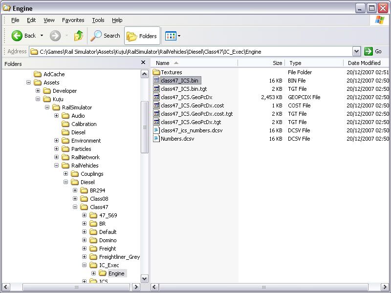Open the address bar dropdown
This screenshot has height=293, width=391.
click(357, 52)
